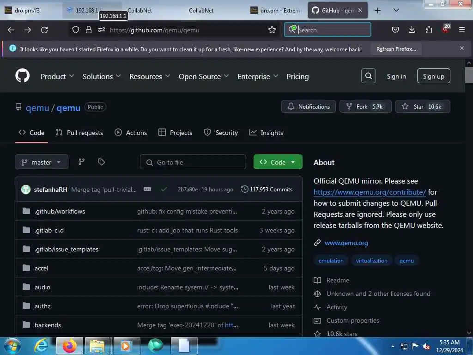
Task: Click the volume muted tray icon
Action: coord(426,347)
